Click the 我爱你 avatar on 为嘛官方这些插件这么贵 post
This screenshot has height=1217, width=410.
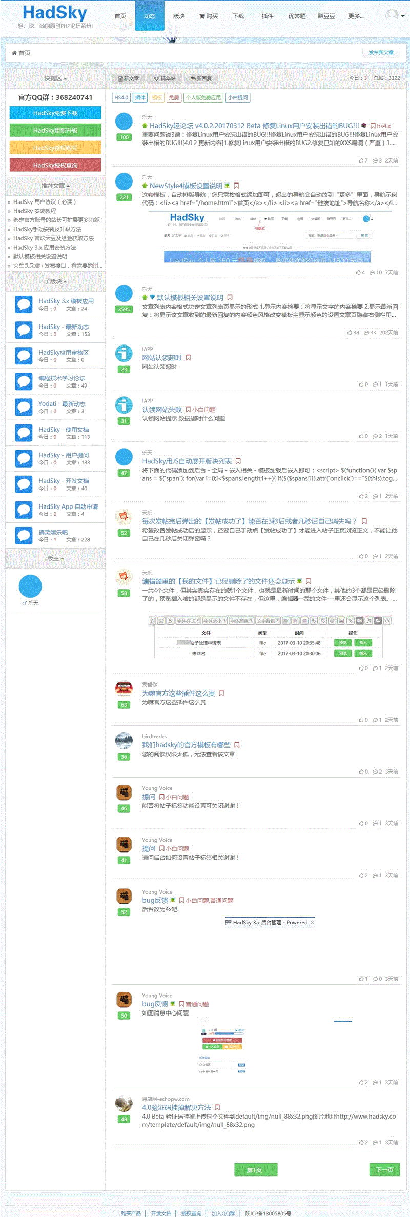click(x=124, y=688)
